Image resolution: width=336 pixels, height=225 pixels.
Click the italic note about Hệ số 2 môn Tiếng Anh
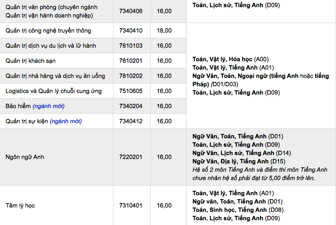tap(260, 174)
